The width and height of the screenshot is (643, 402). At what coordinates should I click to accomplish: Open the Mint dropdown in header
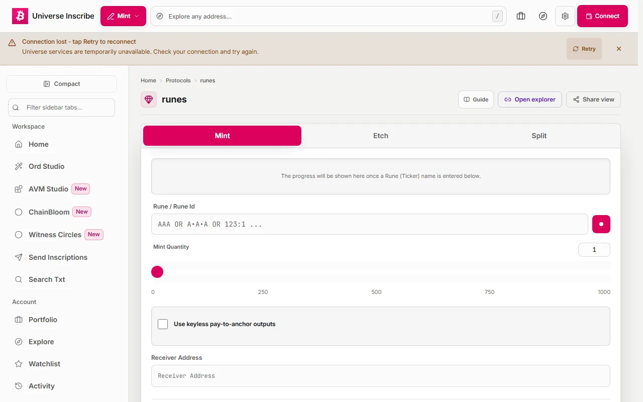click(x=123, y=16)
